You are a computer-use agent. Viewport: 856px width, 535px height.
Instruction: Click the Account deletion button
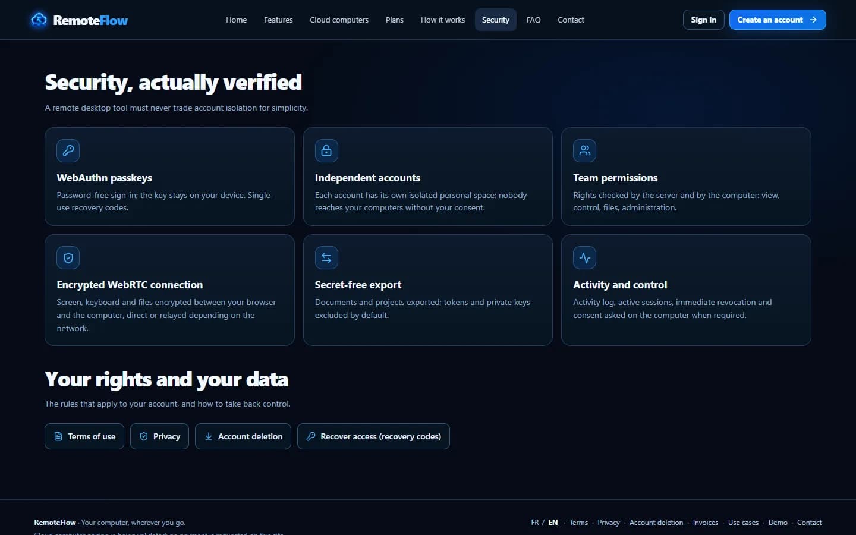tap(243, 436)
